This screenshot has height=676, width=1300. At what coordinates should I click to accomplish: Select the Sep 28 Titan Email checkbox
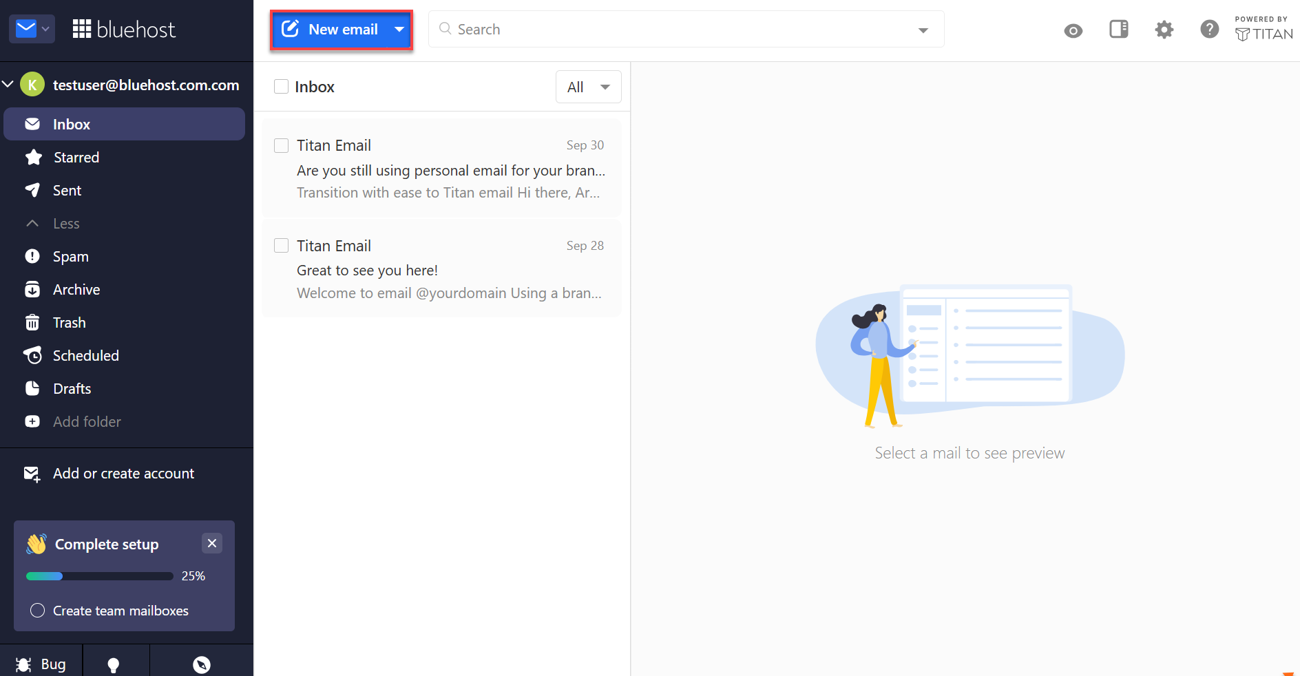(x=281, y=246)
